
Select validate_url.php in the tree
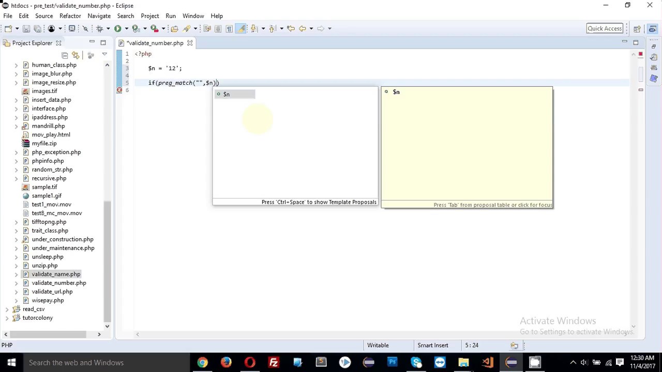[52, 291]
